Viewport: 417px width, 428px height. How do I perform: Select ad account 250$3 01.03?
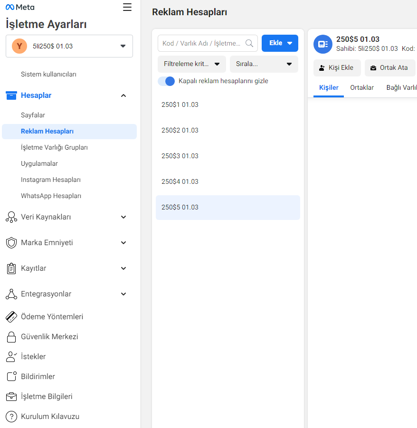point(228,156)
